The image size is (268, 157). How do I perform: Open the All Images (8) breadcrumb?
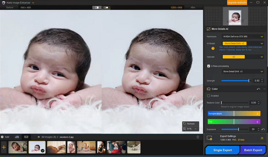coord(49,137)
